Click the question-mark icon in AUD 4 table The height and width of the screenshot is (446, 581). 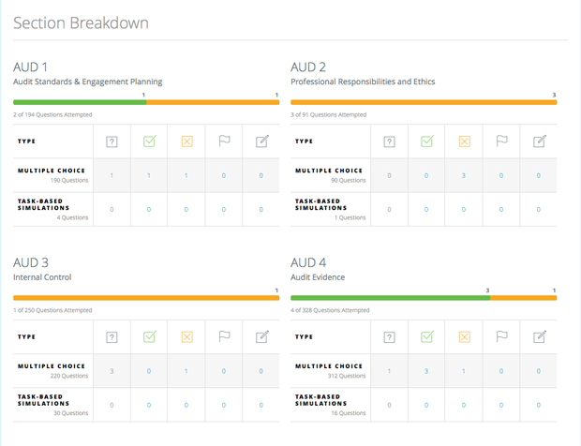390,336
